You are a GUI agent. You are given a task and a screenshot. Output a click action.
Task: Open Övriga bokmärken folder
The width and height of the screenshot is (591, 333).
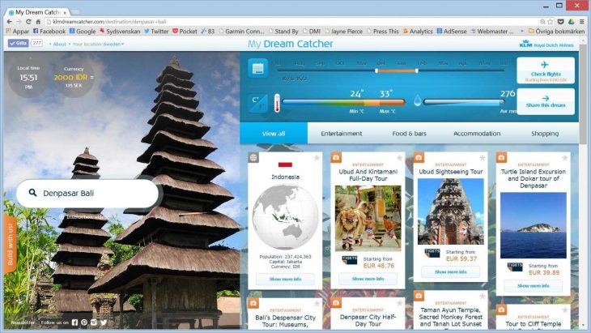tap(556, 32)
